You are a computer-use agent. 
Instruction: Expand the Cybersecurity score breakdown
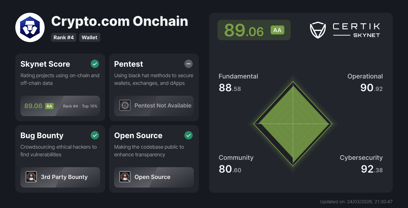[x=361, y=163]
